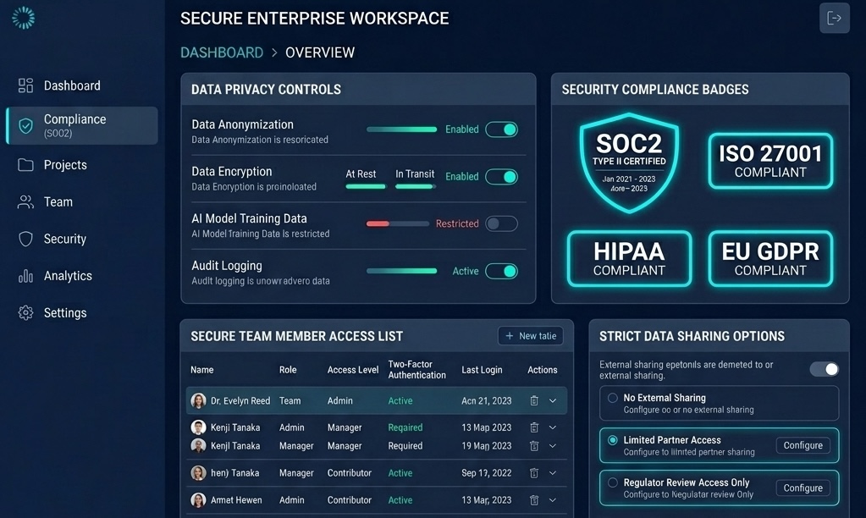Image resolution: width=866 pixels, height=518 pixels.
Task: Expand chevron for Sep 2022 Tanaka row
Action: [x=552, y=472]
